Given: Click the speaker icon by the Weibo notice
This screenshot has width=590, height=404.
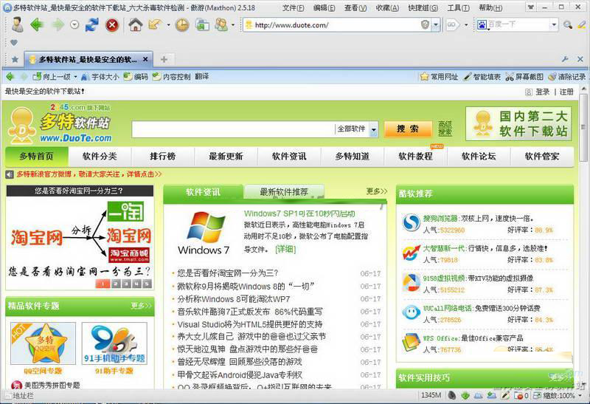Looking at the screenshot, I should [x=10, y=174].
